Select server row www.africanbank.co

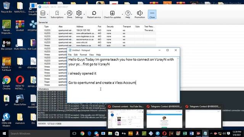[97, 33]
